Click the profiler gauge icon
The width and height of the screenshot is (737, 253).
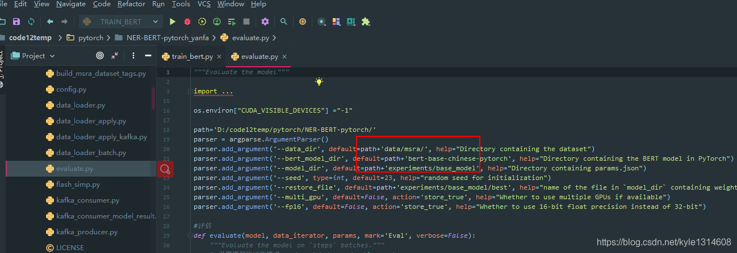(x=216, y=22)
